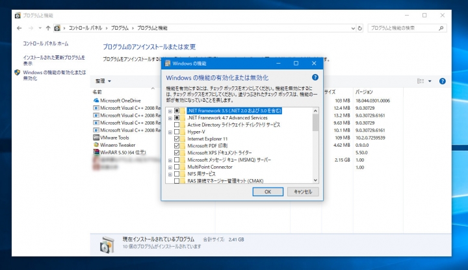This screenshot has width=468, height=270.
Task: Open installed updates link in sidebar
Action: pyautogui.click(x=54, y=60)
